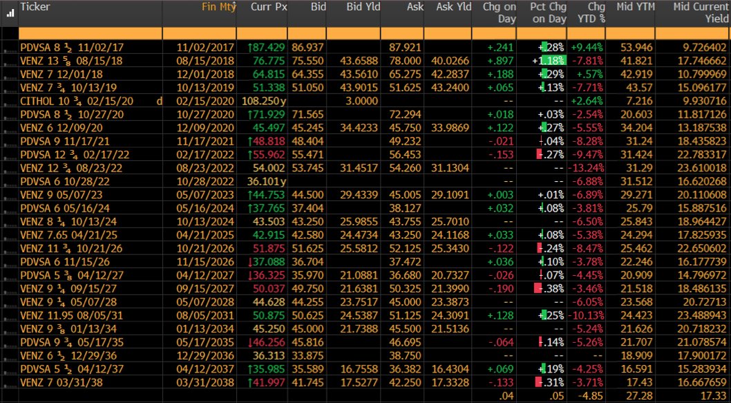This screenshot has width=731, height=403.
Task: Click the bid yield 43.6588
Action: tap(361, 61)
